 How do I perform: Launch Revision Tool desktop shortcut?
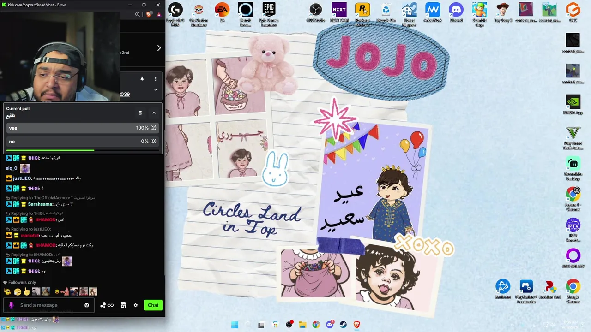coord(549,289)
